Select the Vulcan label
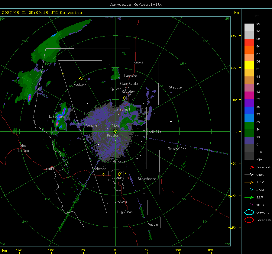 click(x=154, y=224)
